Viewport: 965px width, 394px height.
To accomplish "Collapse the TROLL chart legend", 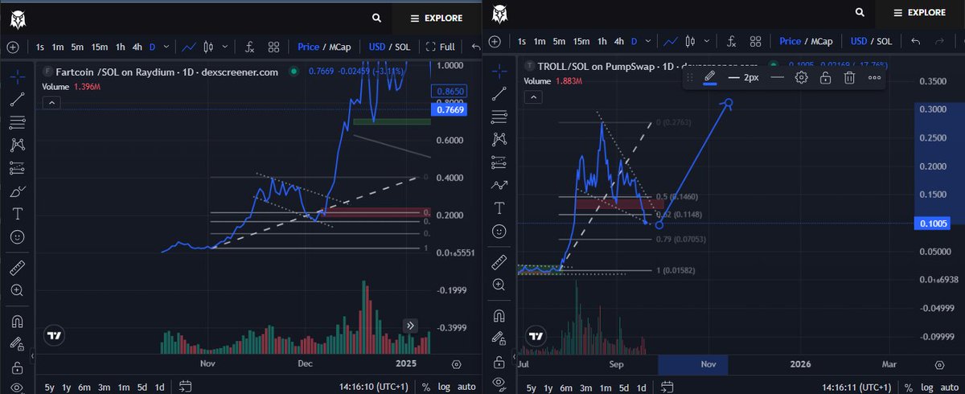I will (532, 96).
